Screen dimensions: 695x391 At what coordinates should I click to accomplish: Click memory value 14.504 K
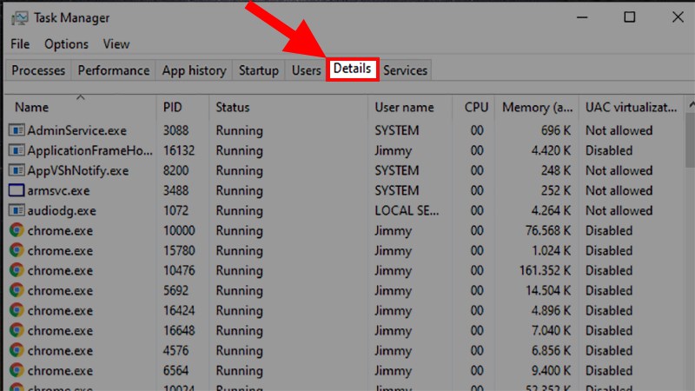click(x=548, y=290)
